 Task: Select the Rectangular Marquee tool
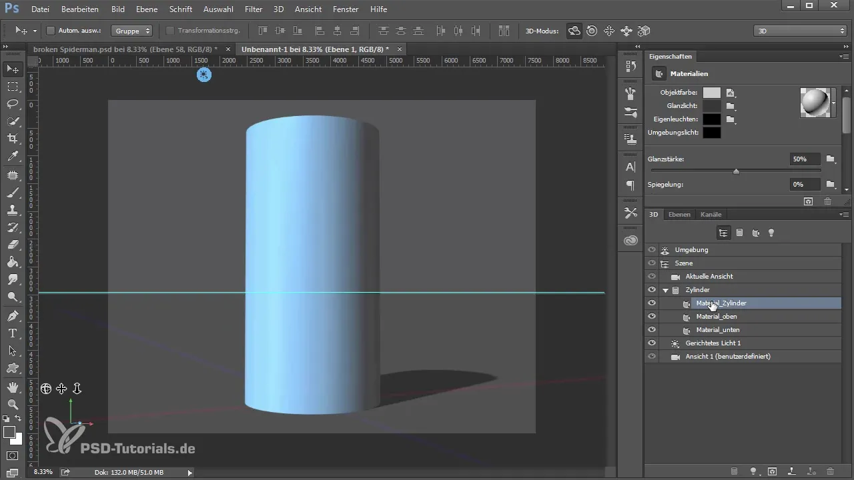coord(12,87)
